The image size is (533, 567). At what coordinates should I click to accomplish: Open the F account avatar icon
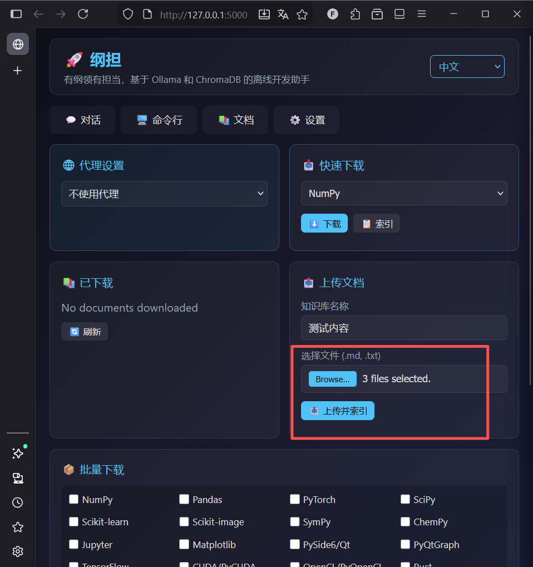[x=333, y=14]
